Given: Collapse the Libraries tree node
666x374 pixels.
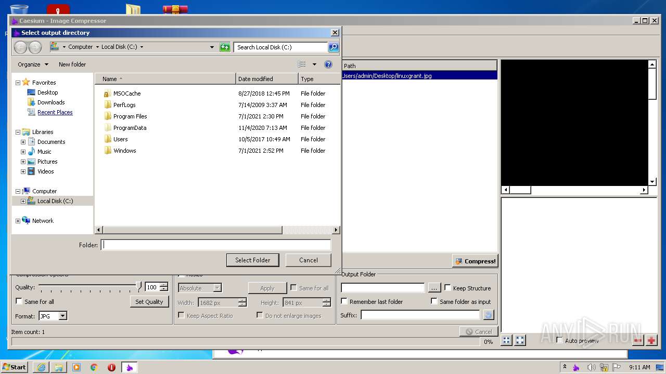Looking at the screenshot, I should (x=18, y=132).
